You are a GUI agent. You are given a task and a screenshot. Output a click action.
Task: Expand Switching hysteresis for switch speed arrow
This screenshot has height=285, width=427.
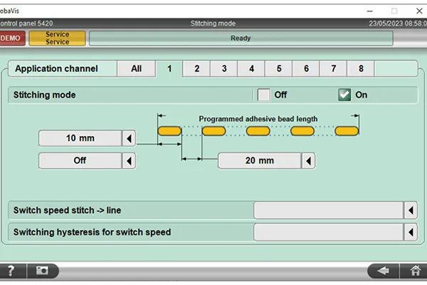point(411,232)
